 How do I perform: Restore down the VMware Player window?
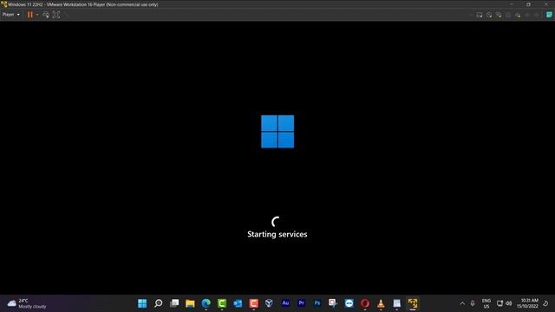(528, 4)
